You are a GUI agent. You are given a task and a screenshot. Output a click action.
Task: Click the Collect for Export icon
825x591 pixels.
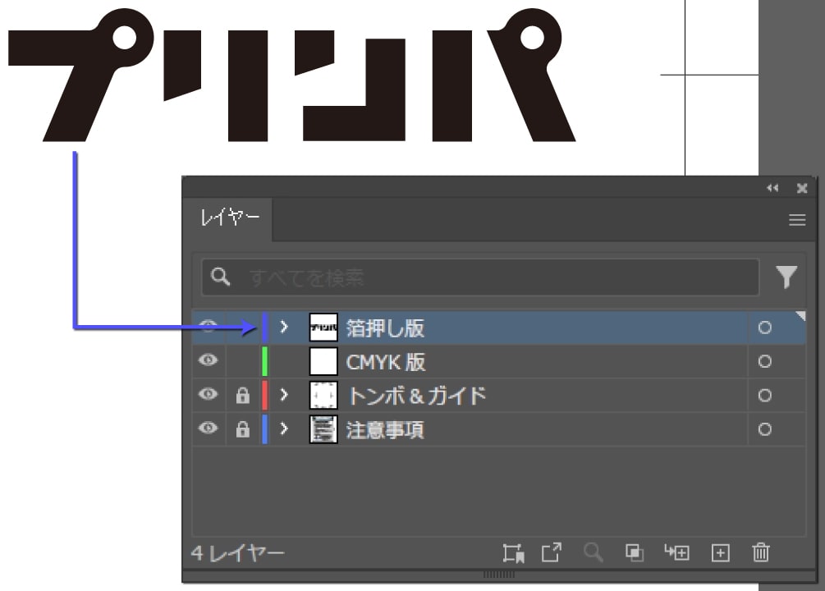[x=514, y=553]
